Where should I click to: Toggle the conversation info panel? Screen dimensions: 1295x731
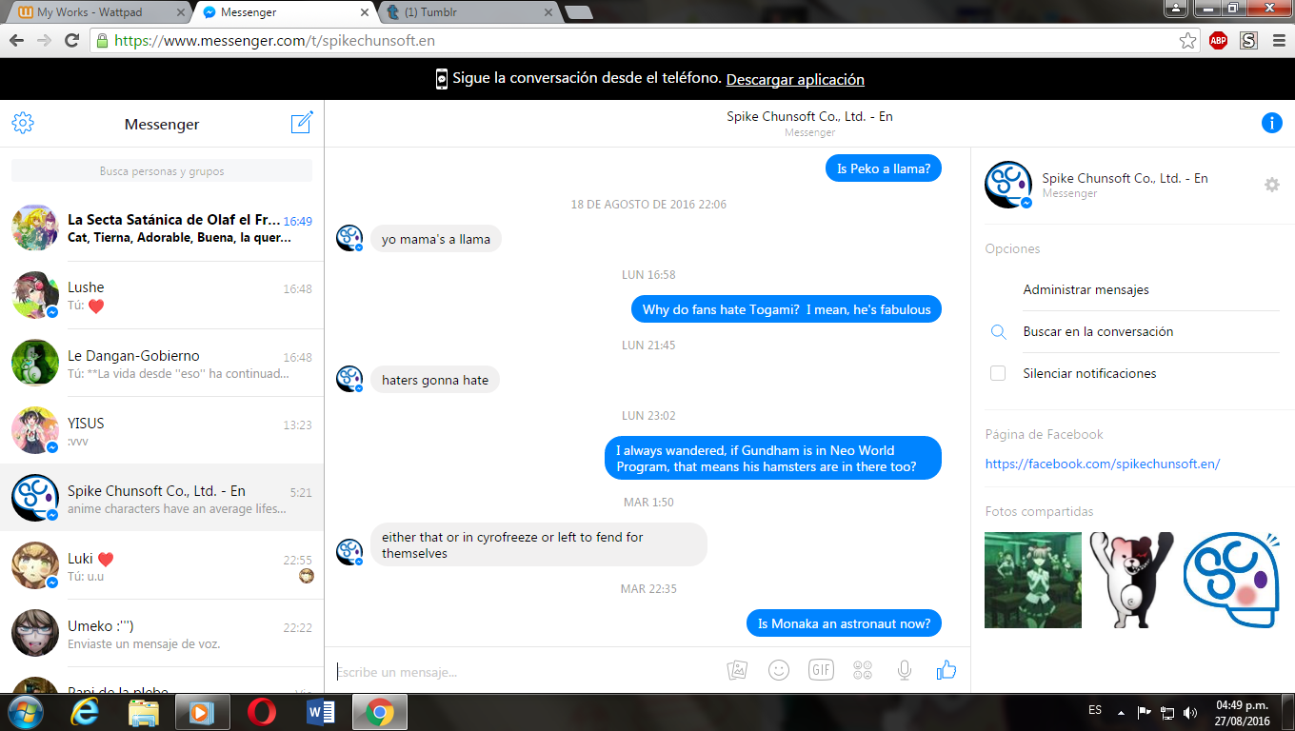click(x=1271, y=123)
